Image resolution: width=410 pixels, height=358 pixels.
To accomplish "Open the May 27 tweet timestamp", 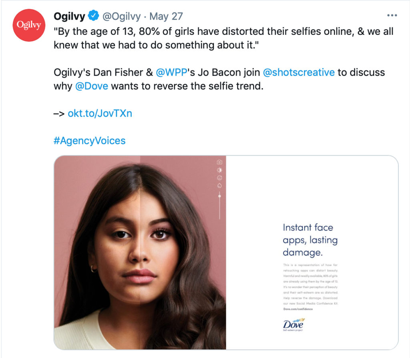I will (x=166, y=16).
